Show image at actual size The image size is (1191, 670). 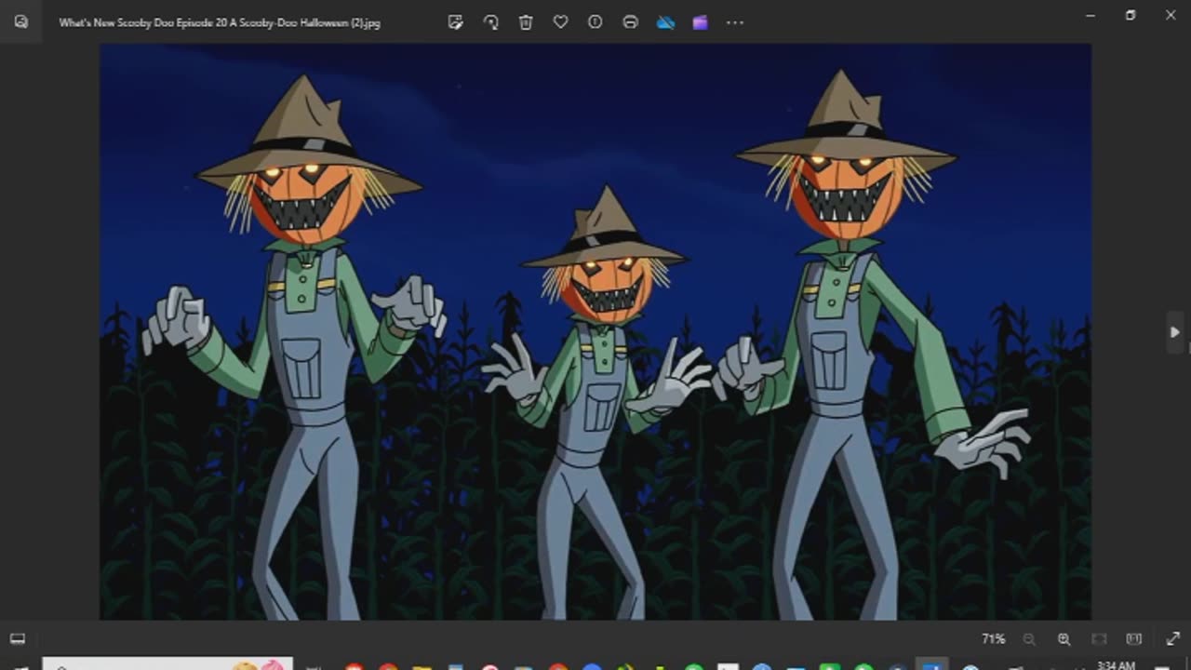(x=1133, y=639)
